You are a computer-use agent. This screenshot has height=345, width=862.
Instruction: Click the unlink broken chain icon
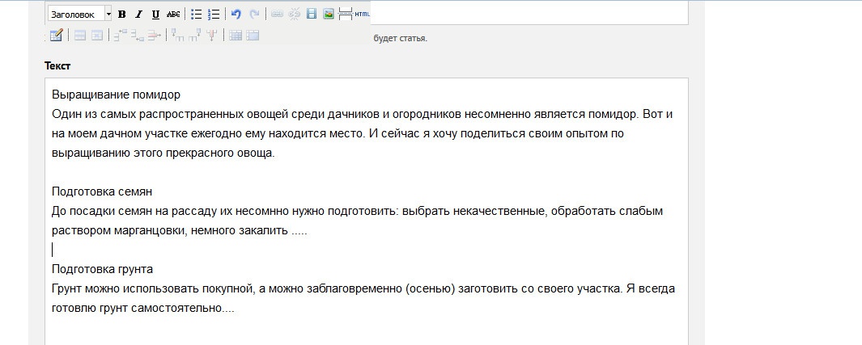tap(294, 15)
